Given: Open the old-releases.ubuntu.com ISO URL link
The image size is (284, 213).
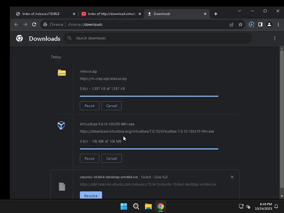Looking at the screenshot, I should (x=148, y=184).
